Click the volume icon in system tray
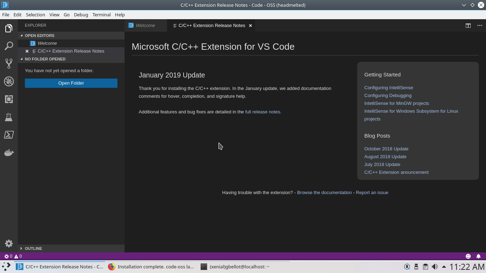 435,267
